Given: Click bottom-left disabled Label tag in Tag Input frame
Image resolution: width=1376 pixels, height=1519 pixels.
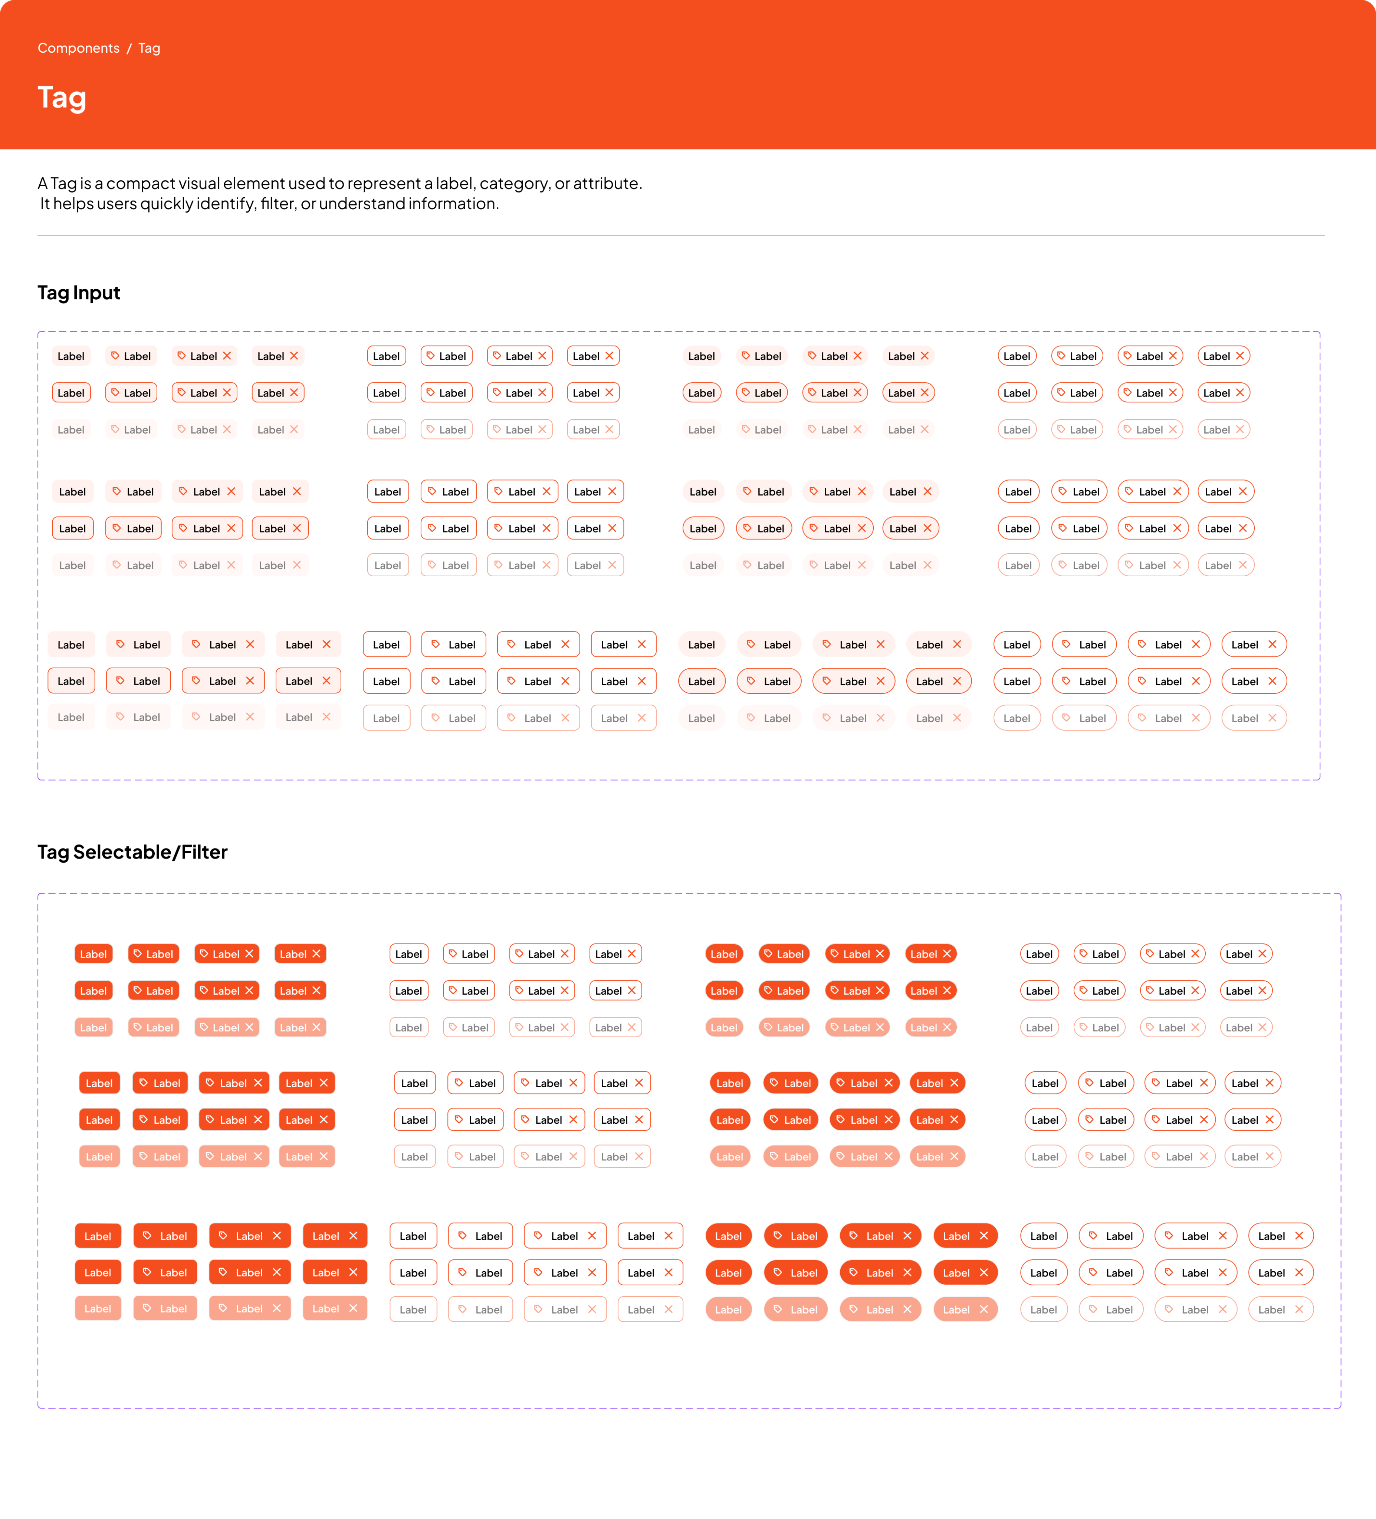Looking at the screenshot, I should pyautogui.click(x=71, y=717).
